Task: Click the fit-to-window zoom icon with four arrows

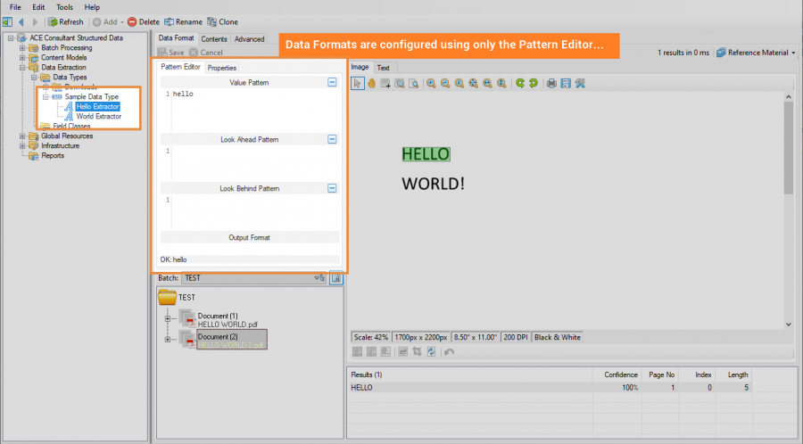Action: pos(473,84)
